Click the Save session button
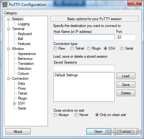 (x=126, y=85)
